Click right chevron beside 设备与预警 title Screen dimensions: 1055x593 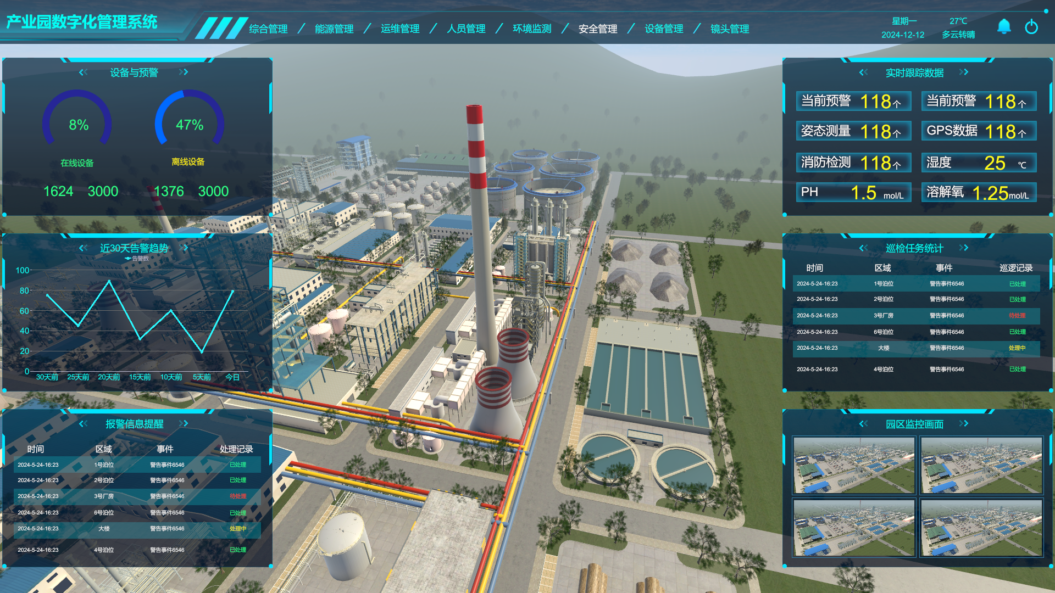click(184, 72)
